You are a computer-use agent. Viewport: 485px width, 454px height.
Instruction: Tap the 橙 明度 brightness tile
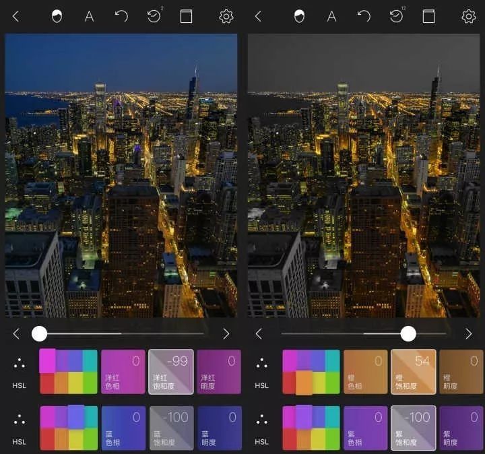461,371
